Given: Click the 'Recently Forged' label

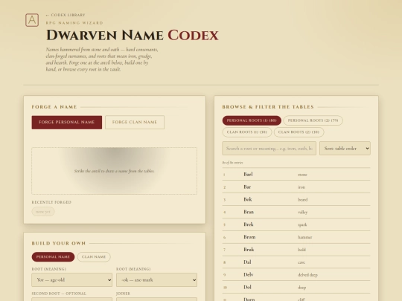Looking at the screenshot, I should pyautogui.click(x=51, y=202).
